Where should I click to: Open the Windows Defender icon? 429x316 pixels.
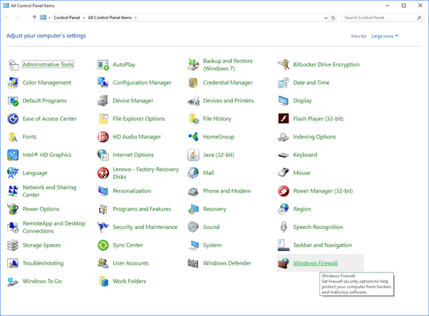click(193, 263)
